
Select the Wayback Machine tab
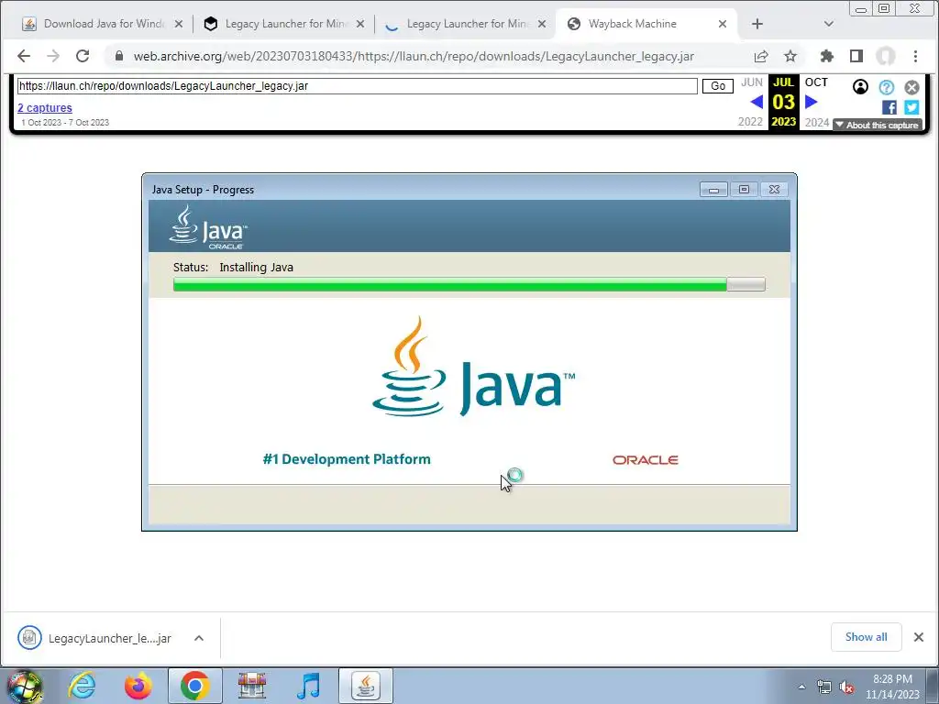[x=646, y=24]
